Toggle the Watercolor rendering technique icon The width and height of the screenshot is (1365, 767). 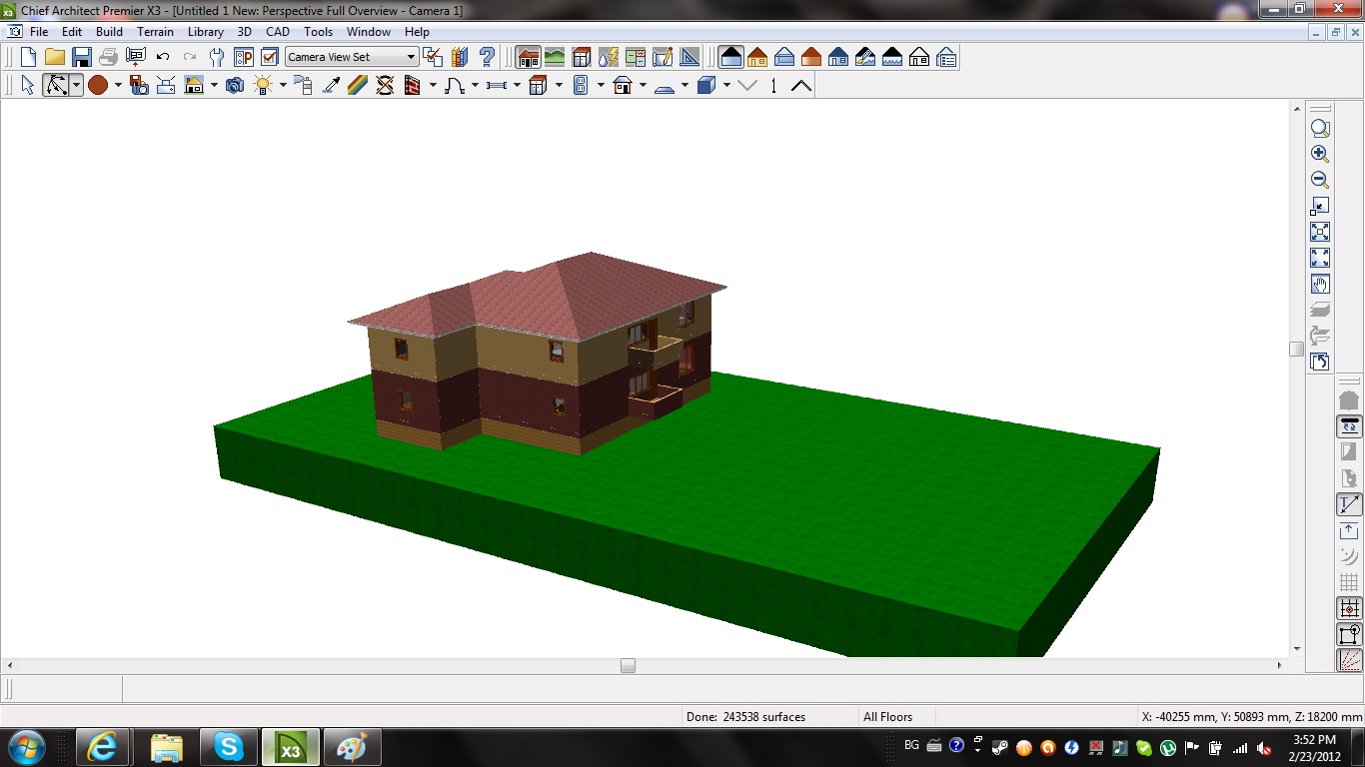coord(865,57)
